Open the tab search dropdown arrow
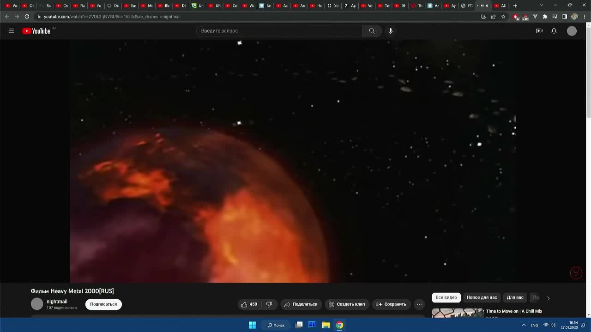Screen dimensions: 591x332 click(542, 6)
